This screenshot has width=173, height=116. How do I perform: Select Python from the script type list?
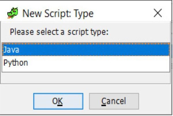coord(86,63)
